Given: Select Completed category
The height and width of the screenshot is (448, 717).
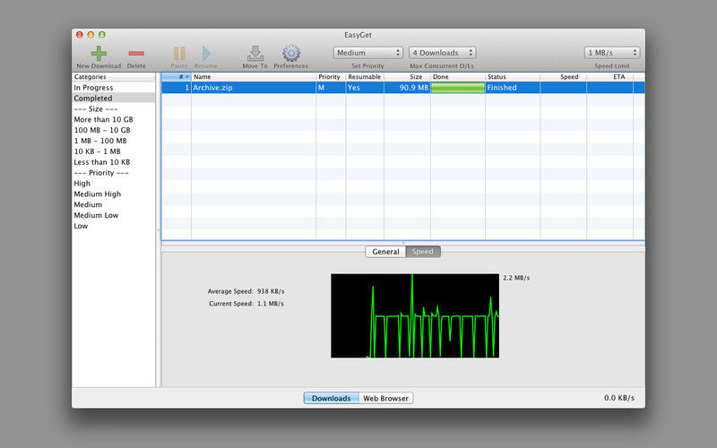Looking at the screenshot, I should (x=114, y=99).
